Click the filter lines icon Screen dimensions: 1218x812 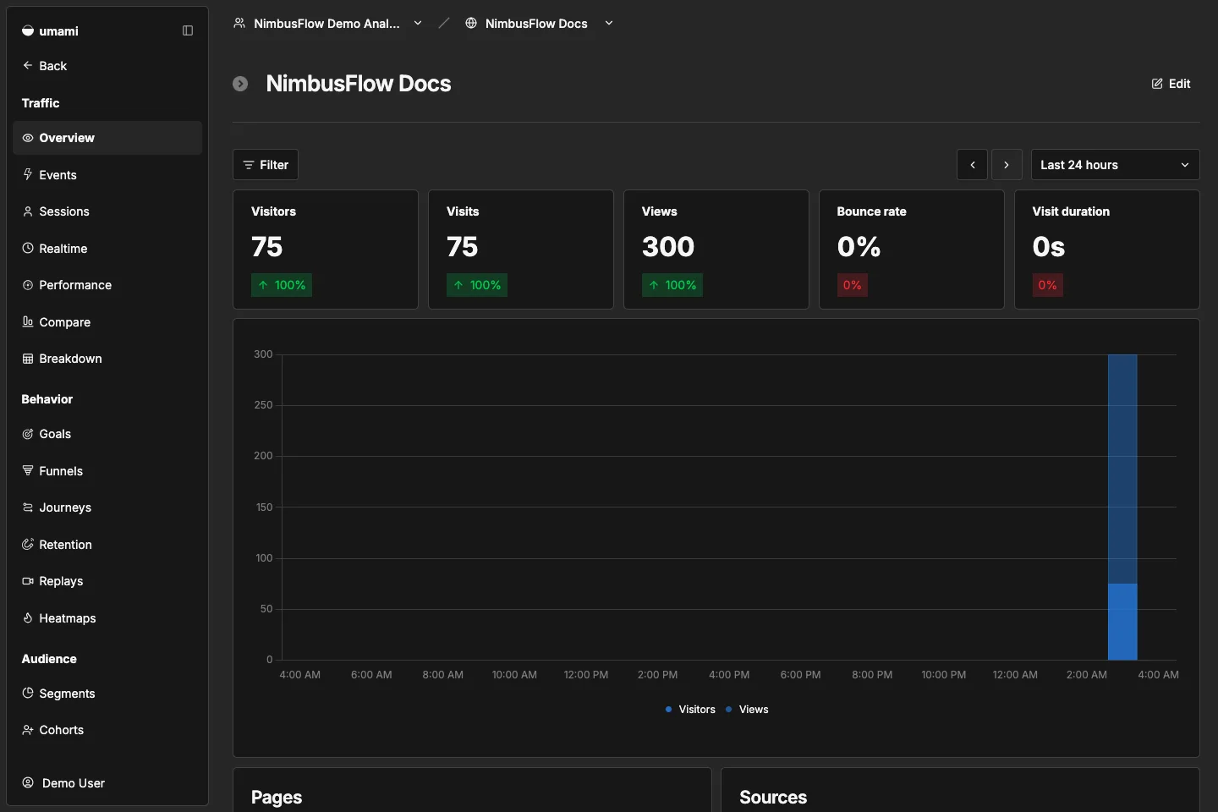coord(249,165)
